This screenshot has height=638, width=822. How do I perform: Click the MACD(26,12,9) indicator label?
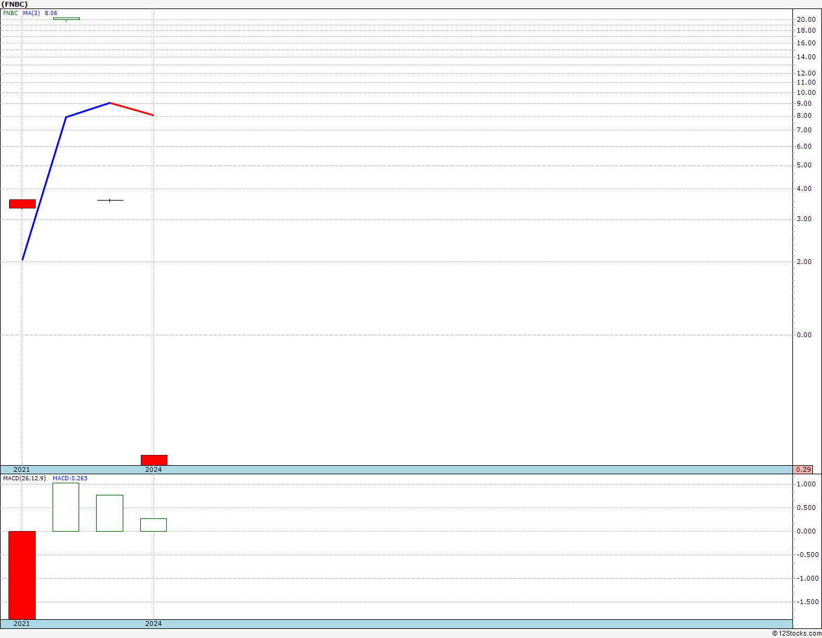pyautogui.click(x=24, y=478)
